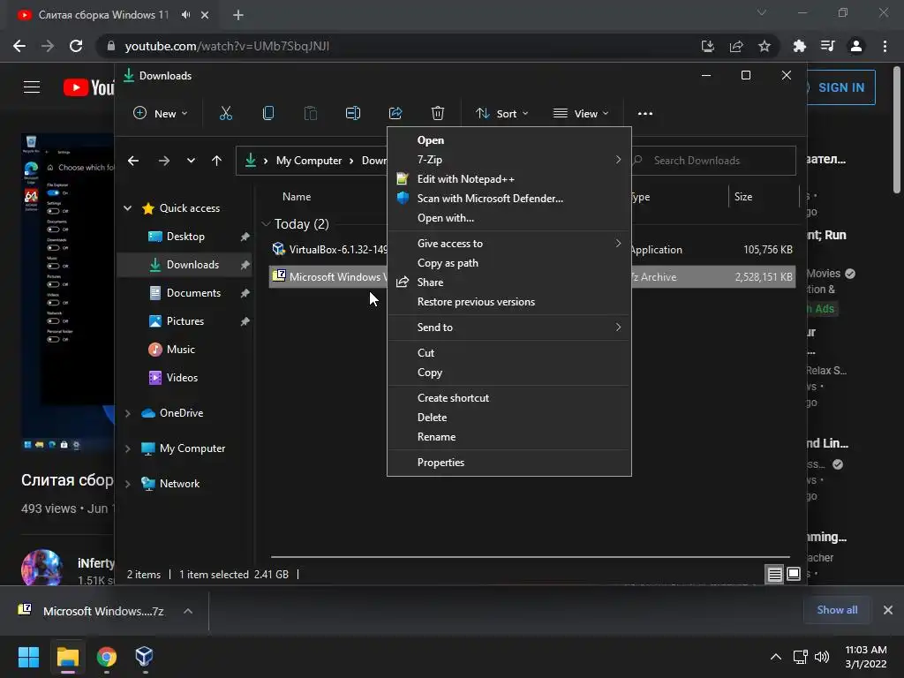Show hidden tray icons chevron
The image size is (904, 678).
tap(776, 657)
